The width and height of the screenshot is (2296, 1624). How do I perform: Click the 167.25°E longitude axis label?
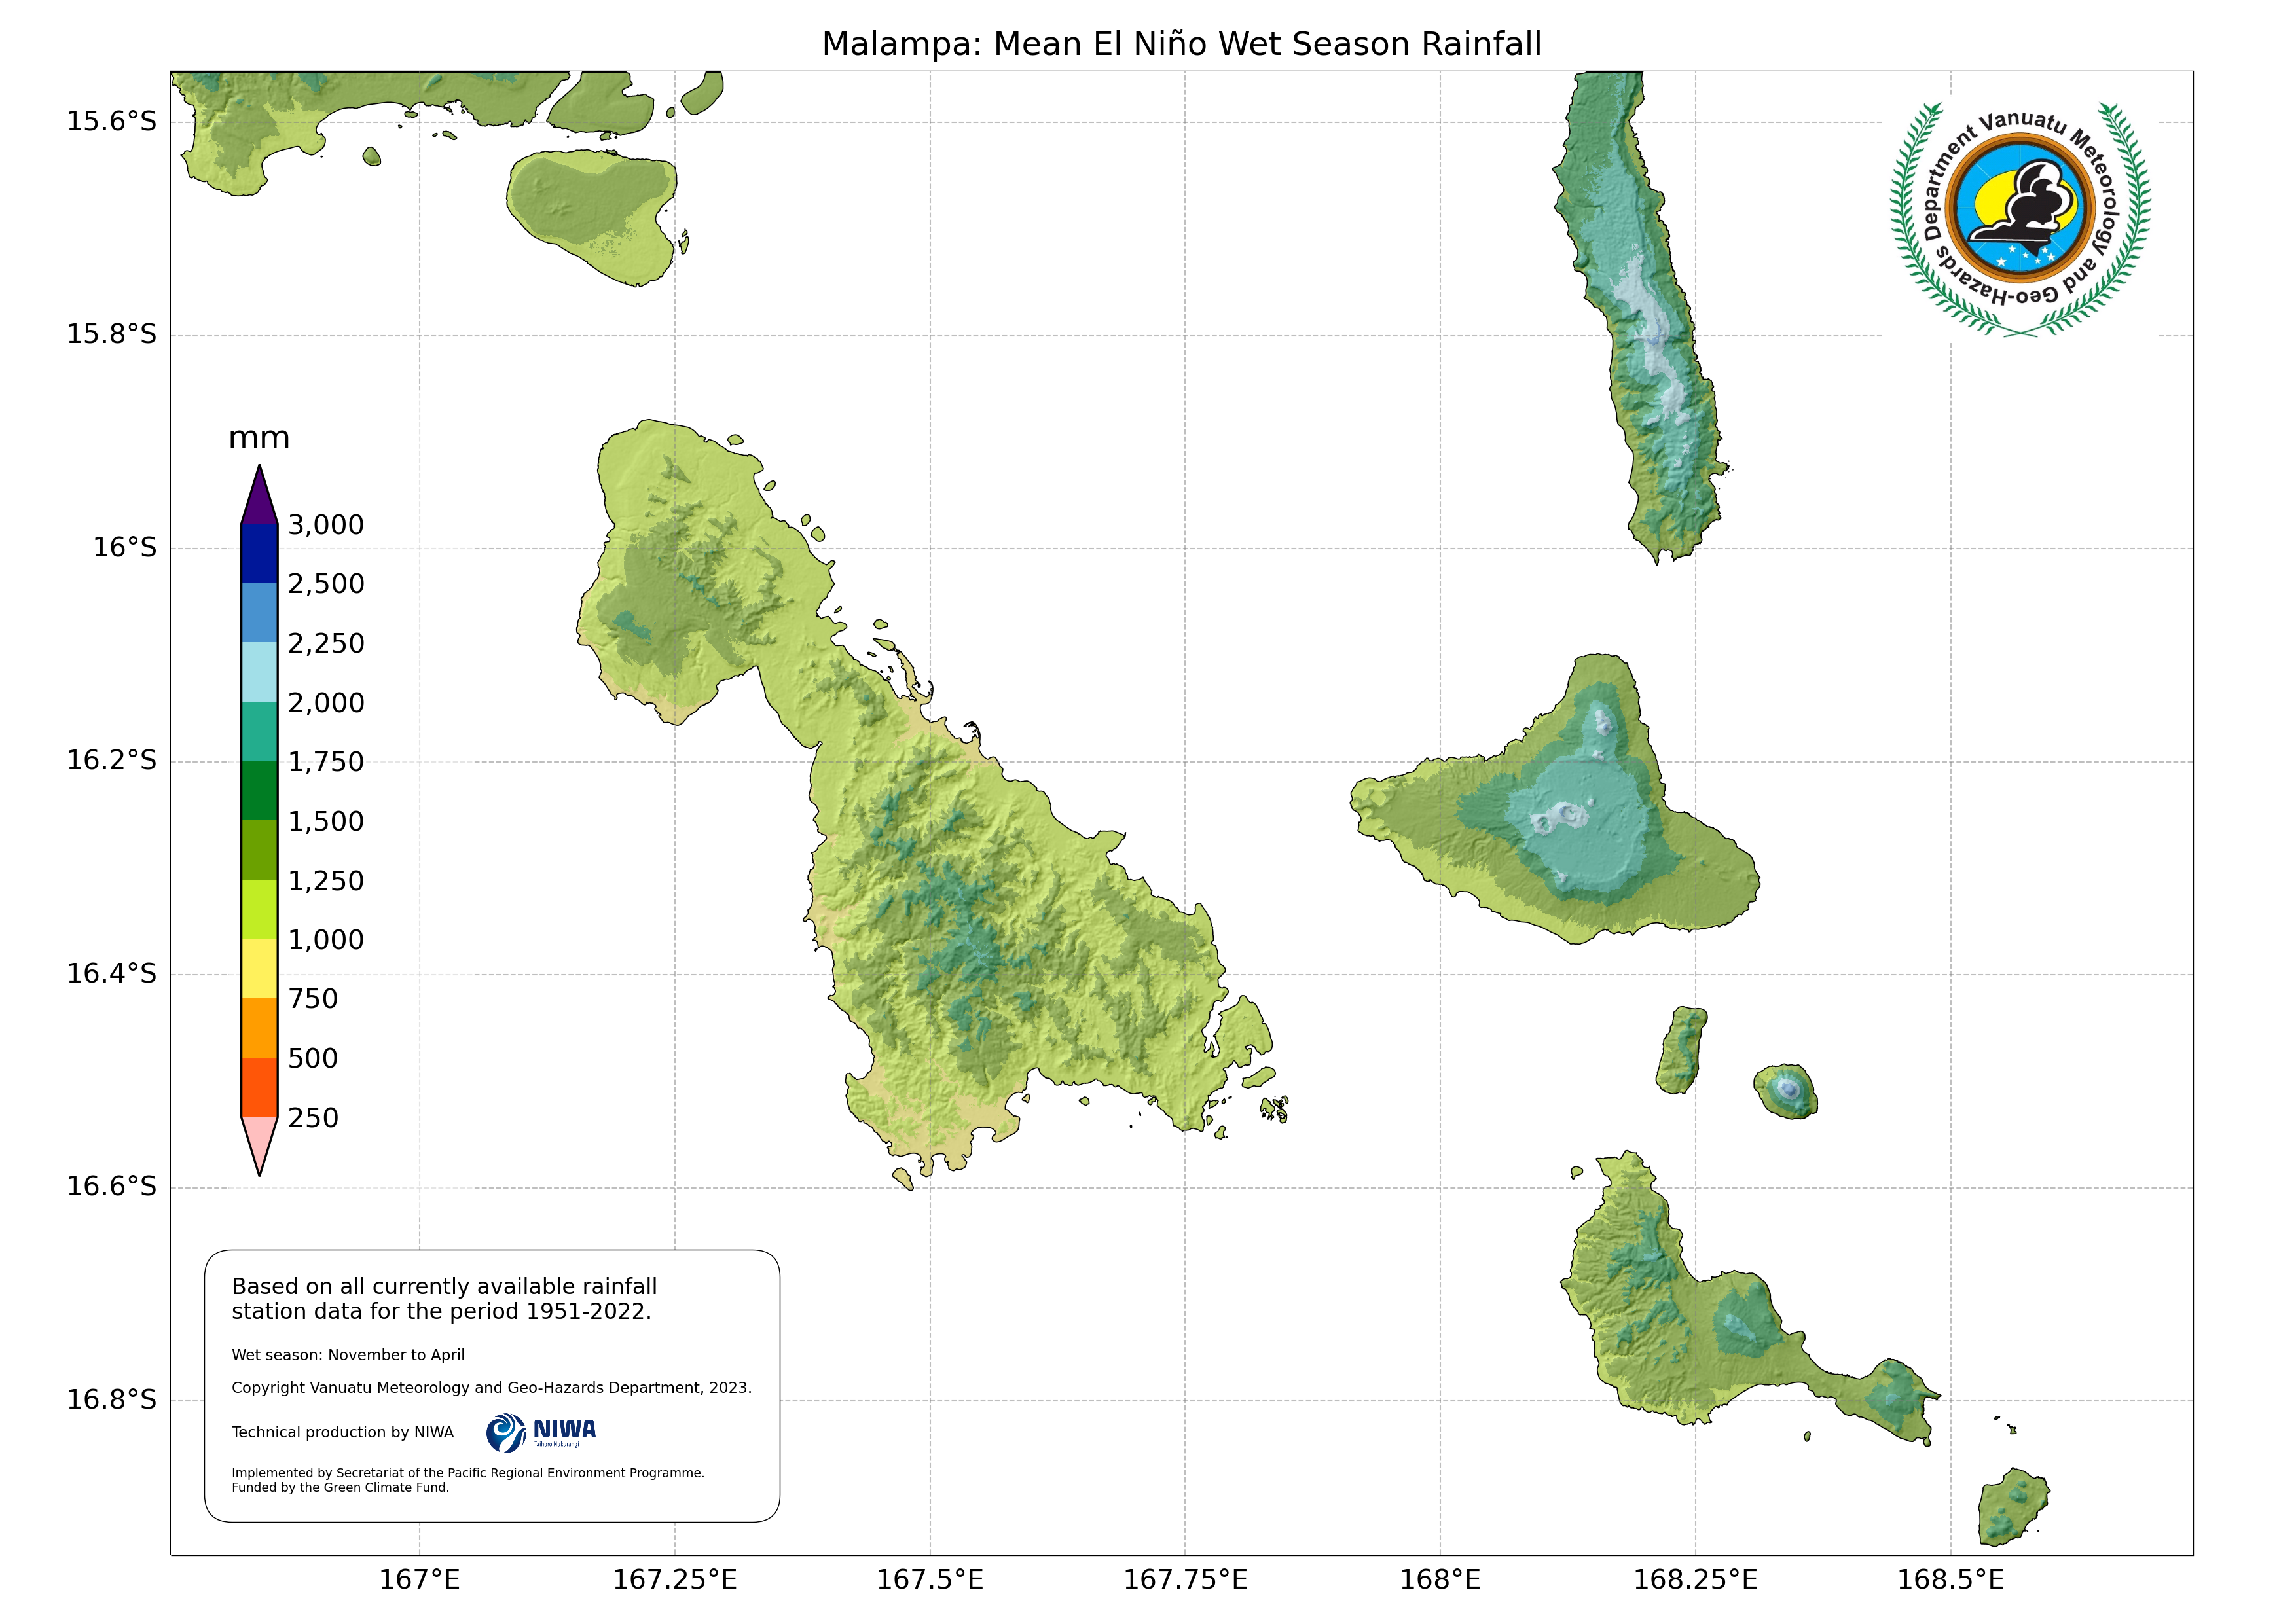click(674, 1580)
